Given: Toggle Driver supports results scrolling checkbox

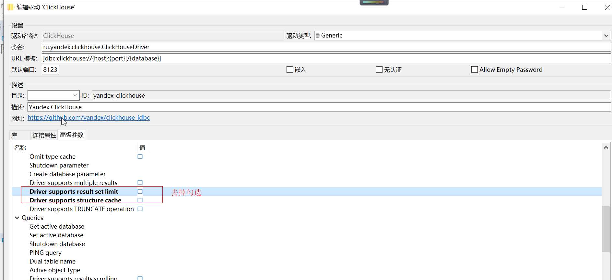Looking at the screenshot, I should pyautogui.click(x=140, y=278).
